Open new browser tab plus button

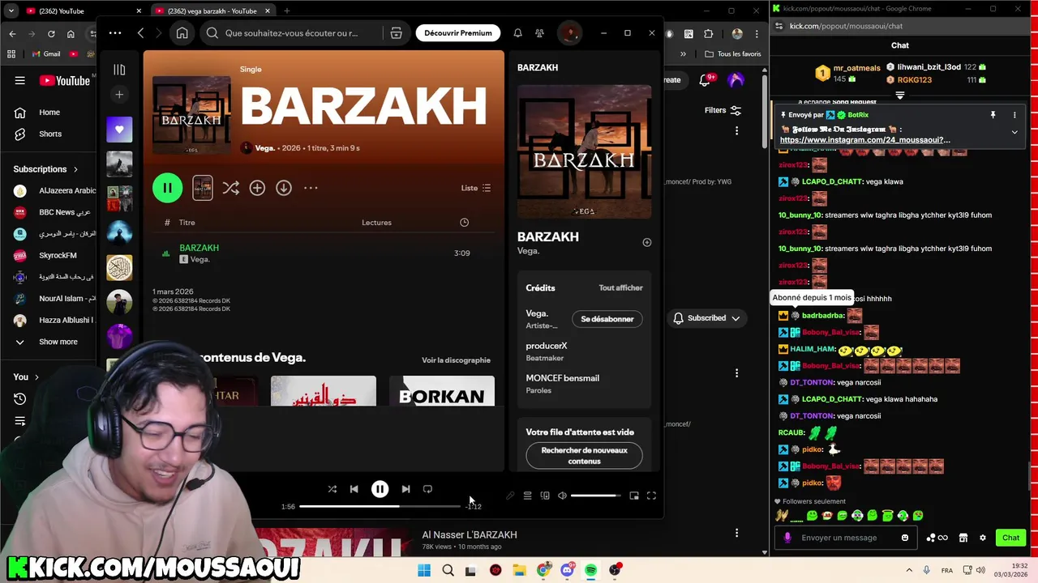click(286, 11)
